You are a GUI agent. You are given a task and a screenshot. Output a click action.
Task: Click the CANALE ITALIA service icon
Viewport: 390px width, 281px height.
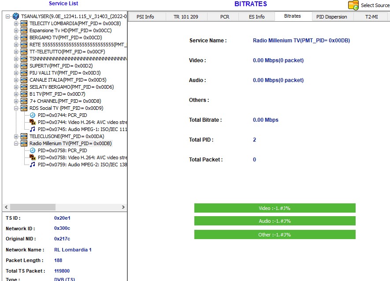tap(24, 80)
